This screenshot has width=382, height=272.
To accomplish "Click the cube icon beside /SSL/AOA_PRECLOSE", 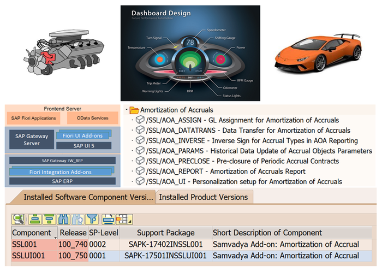I will [x=140, y=161].
